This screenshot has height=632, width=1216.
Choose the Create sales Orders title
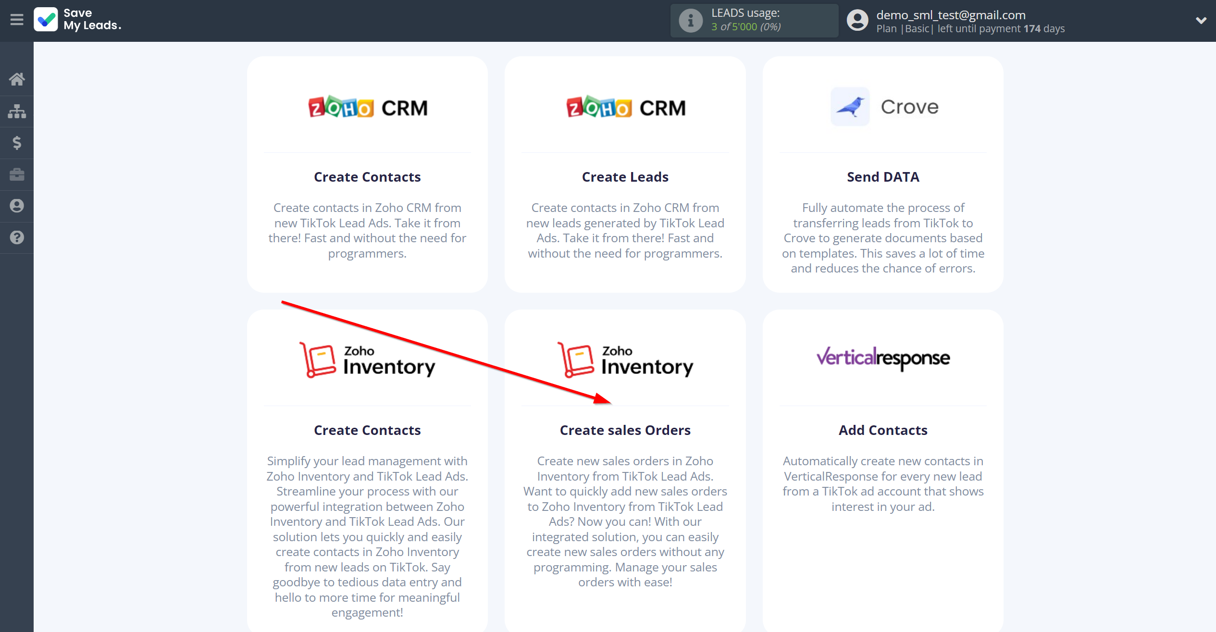click(x=625, y=430)
